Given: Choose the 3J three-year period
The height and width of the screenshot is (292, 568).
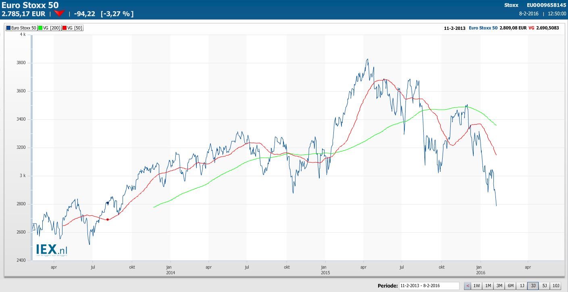Looking at the screenshot, I should coord(533,286).
